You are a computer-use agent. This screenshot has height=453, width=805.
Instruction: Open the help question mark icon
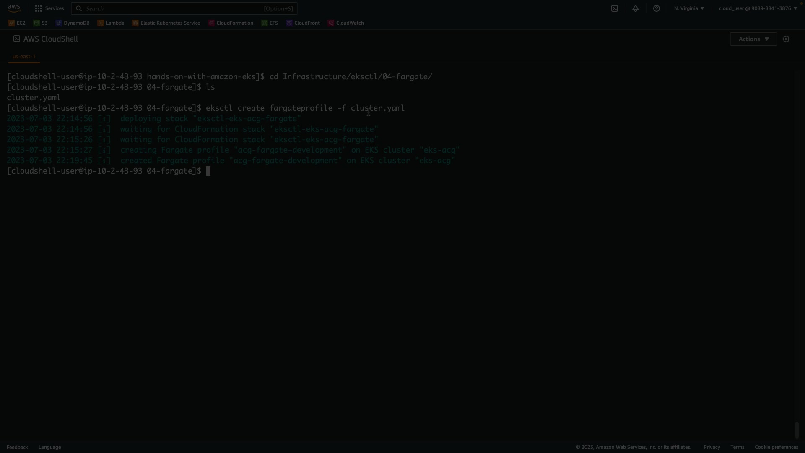coord(657,8)
